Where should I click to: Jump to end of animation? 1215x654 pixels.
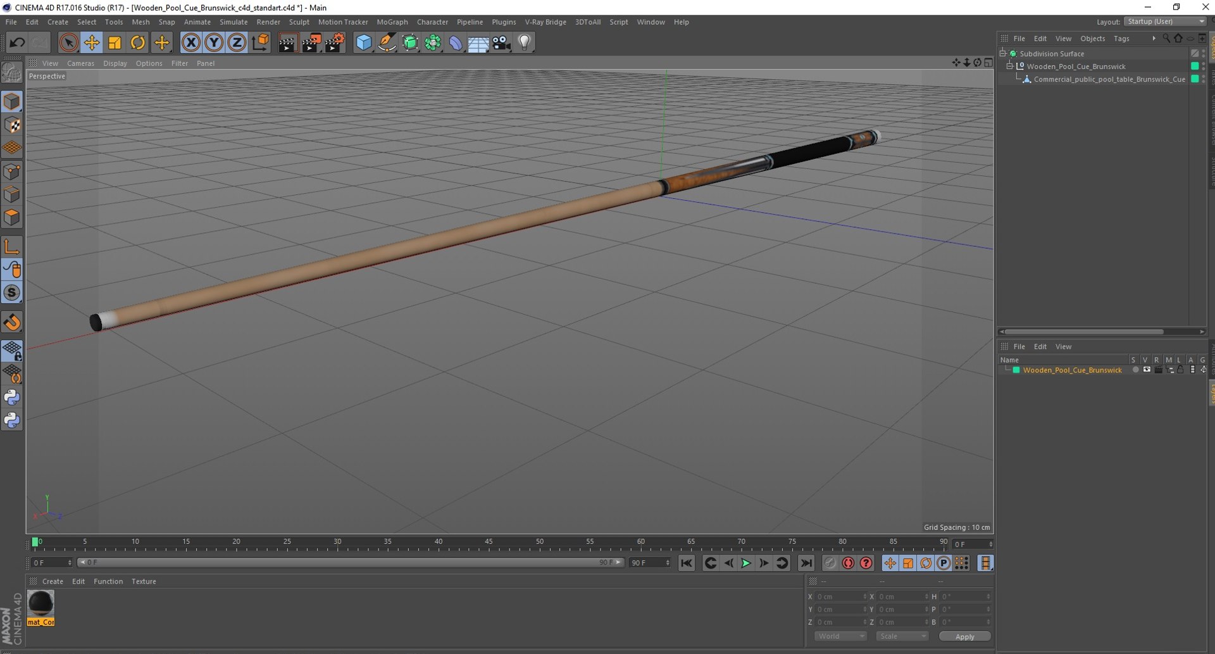pos(806,563)
